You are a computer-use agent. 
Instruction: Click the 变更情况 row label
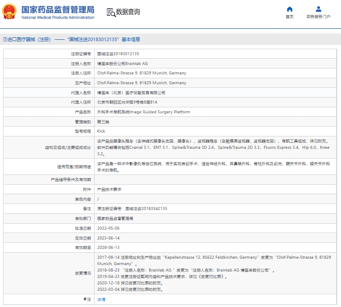click(83, 273)
